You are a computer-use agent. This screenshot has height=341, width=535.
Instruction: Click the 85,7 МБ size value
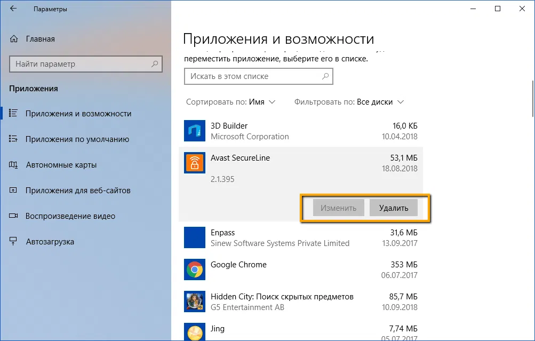(403, 297)
